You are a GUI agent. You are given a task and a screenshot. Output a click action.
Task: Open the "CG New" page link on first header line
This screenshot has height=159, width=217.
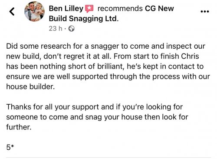[x=159, y=8]
